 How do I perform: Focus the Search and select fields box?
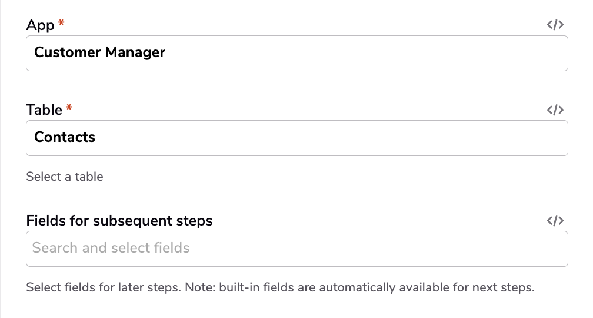point(297,249)
